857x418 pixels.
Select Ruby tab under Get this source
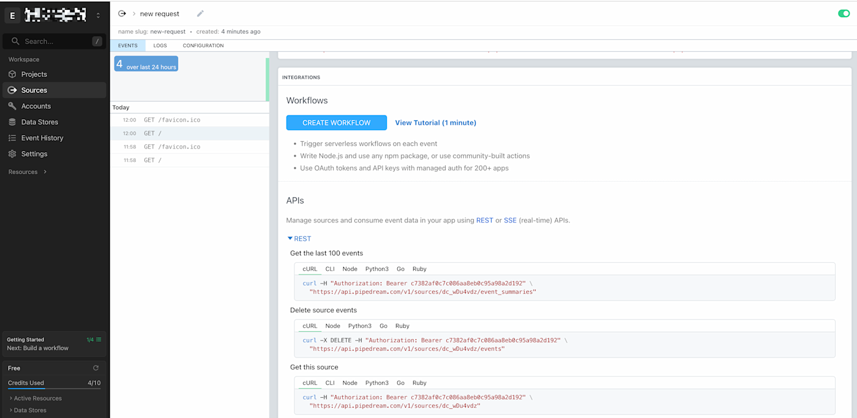[419, 383]
